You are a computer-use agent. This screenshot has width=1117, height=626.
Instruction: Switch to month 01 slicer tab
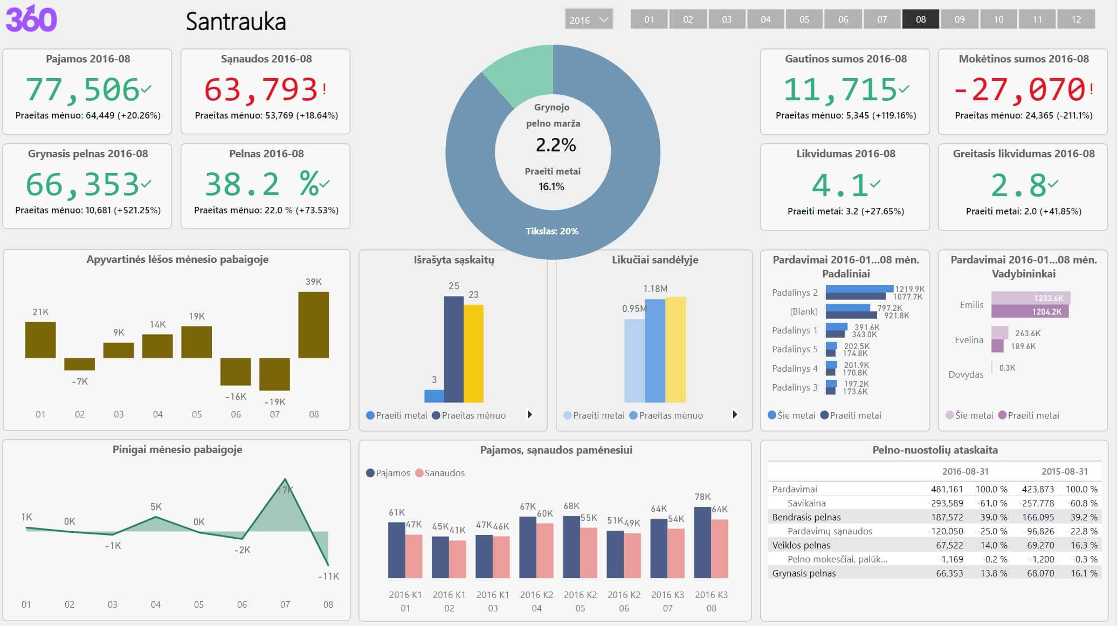pos(649,19)
